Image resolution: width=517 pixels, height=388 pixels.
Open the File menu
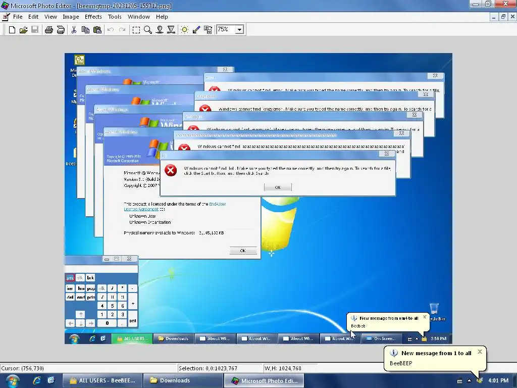(x=18, y=17)
